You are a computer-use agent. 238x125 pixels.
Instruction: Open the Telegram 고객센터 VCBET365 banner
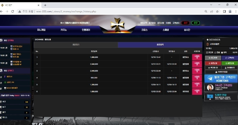pyautogui.click(x=221, y=79)
